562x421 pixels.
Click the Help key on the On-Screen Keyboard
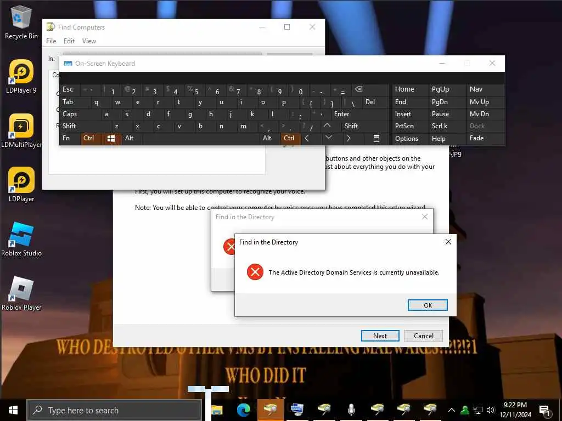[x=447, y=139]
